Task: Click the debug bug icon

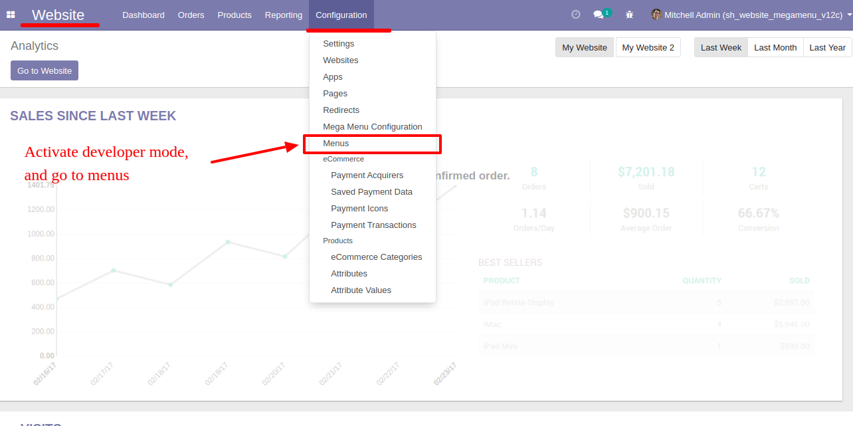Action: point(629,15)
